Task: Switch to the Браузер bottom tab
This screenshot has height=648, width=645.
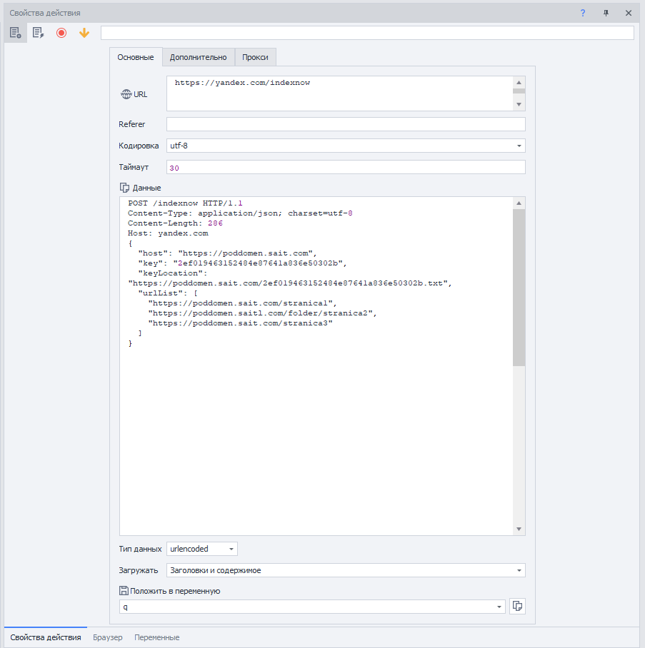Action: 108,637
